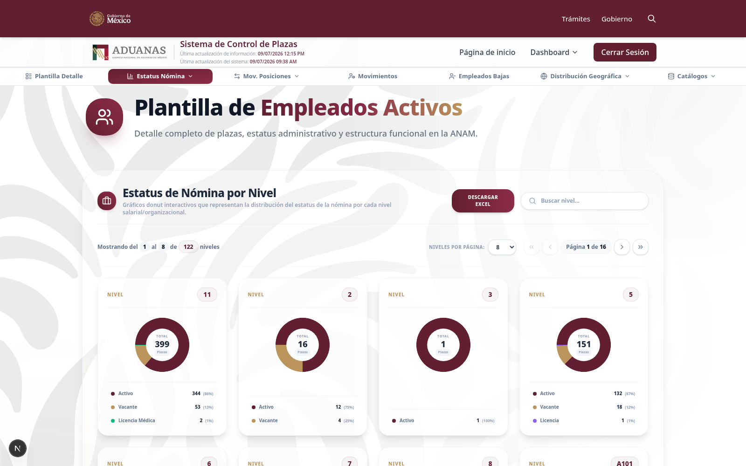Select Activo legend in Nivel 11 card
This screenshot has height=466, width=746.
click(162, 394)
